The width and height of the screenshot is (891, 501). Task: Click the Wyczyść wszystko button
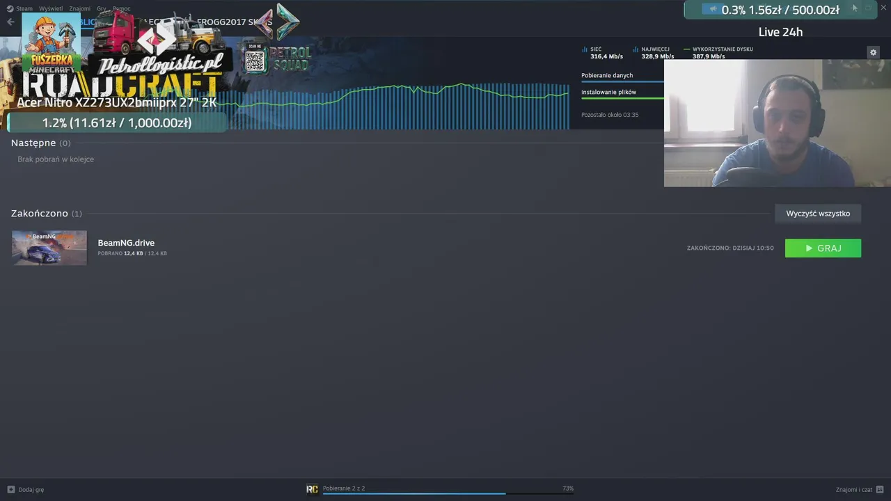818,214
